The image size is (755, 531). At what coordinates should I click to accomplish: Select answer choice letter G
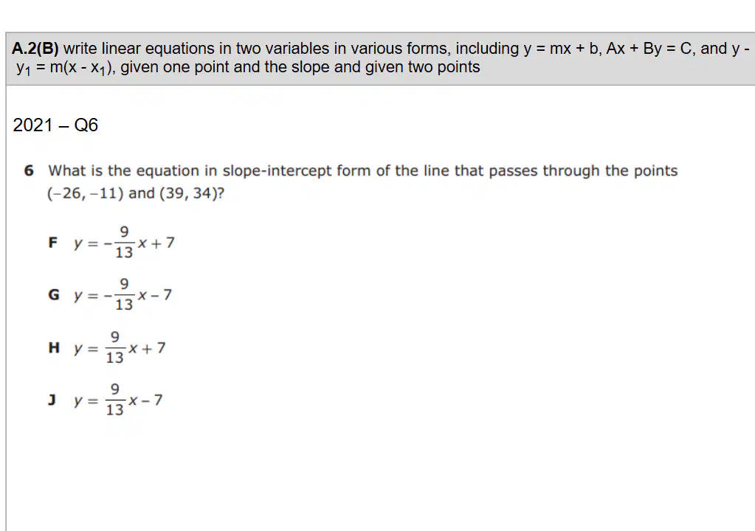click(x=53, y=294)
